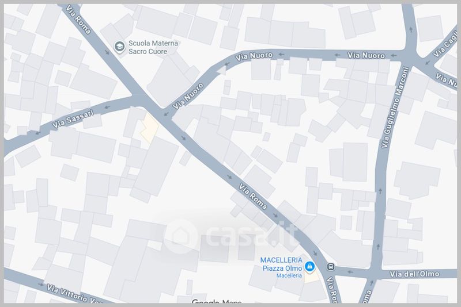The height and width of the screenshot is (307, 461).
Task: Click the Macelleria Piazza Olmo shop pin
Action: pyautogui.click(x=309, y=267)
